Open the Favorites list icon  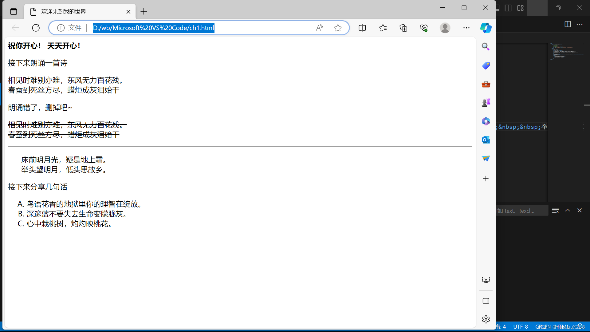coord(383,28)
